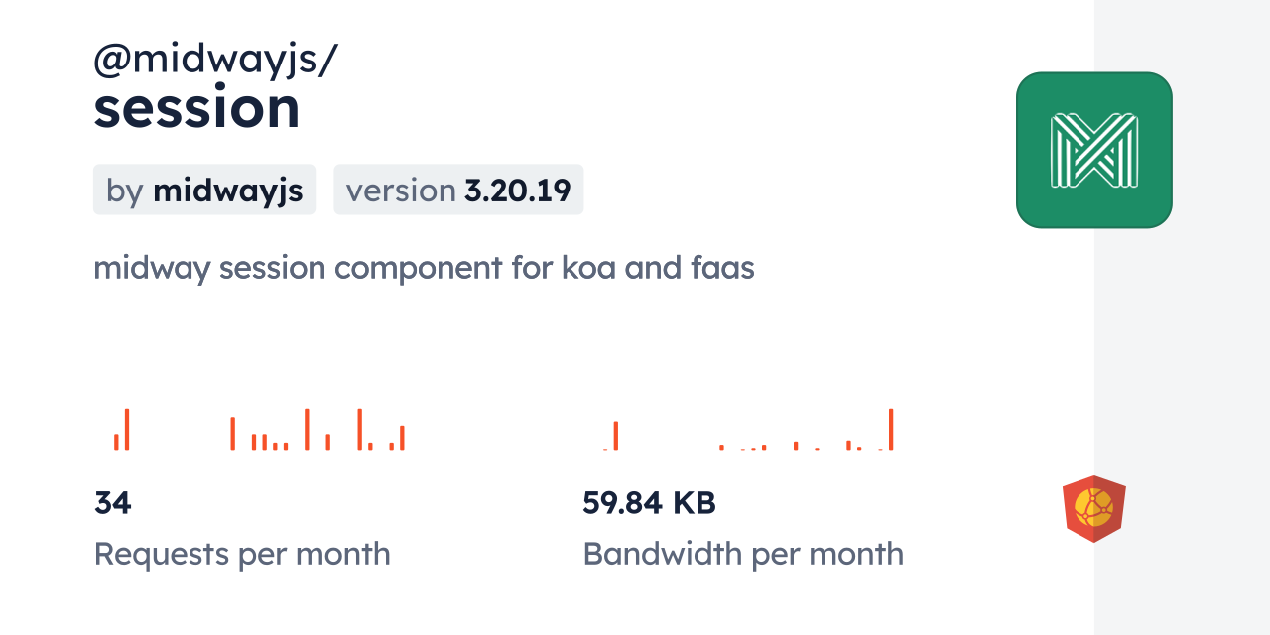Click the red jsDelivr shield logo
This screenshot has height=635, width=1270.
pyautogui.click(x=1093, y=508)
